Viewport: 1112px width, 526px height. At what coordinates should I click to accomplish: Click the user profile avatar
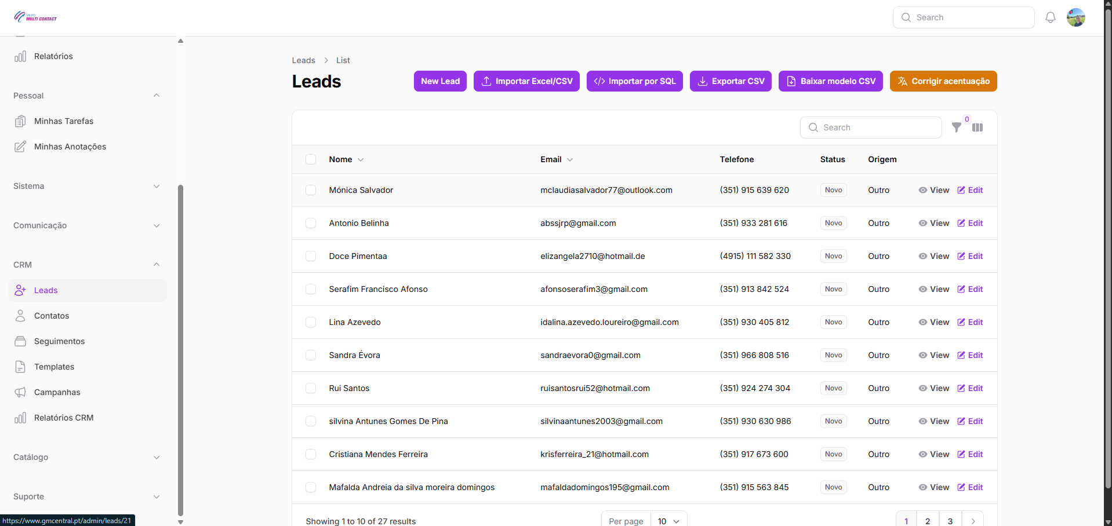pos(1075,17)
